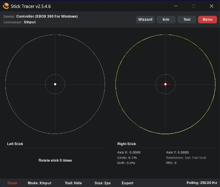Click the Stick Tracer app logo icon

point(6,6)
